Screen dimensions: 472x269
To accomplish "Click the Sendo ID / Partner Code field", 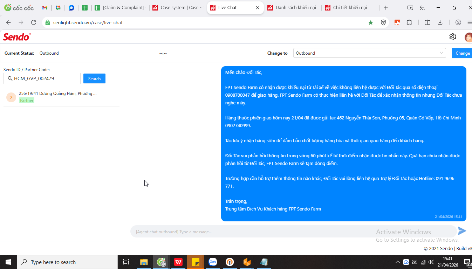I will [x=42, y=79].
